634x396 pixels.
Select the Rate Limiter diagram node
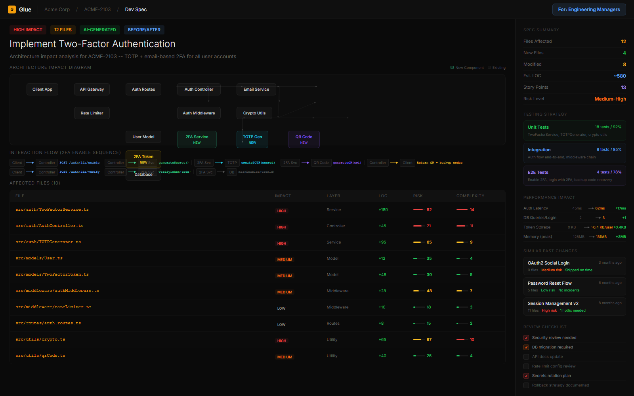tap(92, 113)
